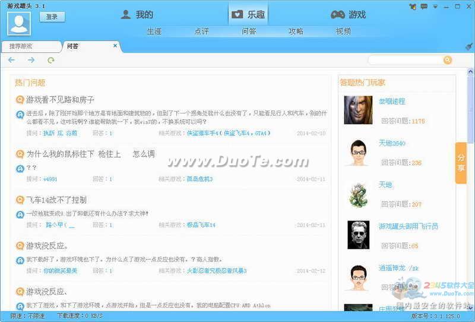The height and width of the screenshot is (322, 475).
Task: Refresh the page with the green icon
Action: (x=51, y=60)
